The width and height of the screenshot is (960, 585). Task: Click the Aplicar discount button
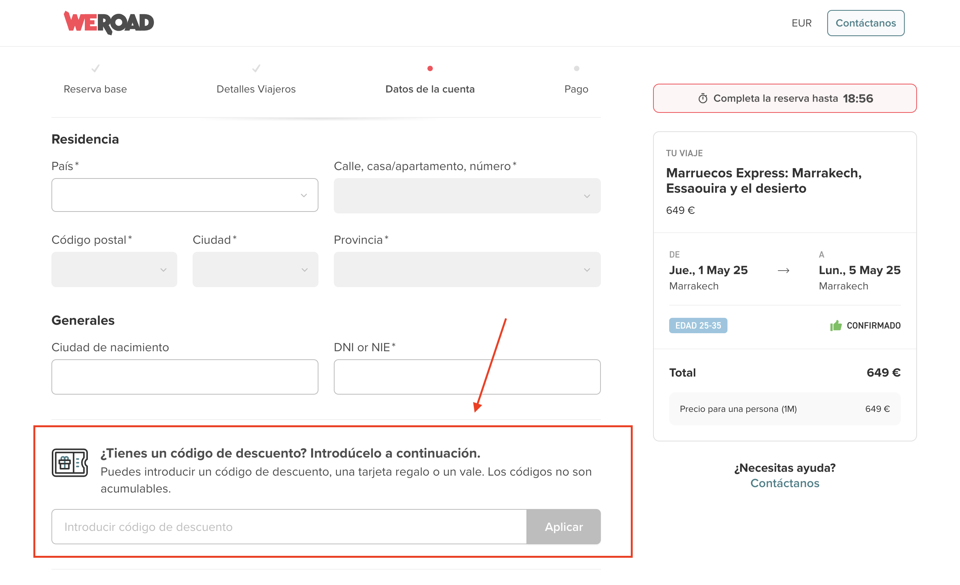point(563,527)
